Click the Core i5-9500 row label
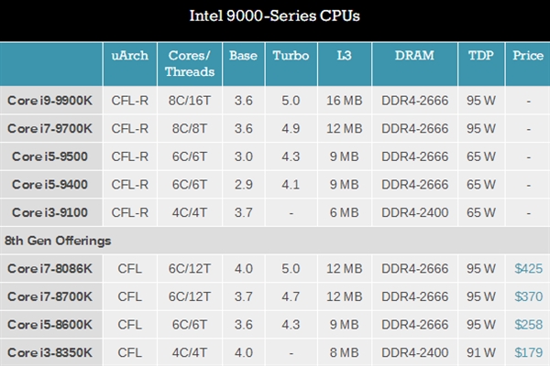 [x=51, y=156]
